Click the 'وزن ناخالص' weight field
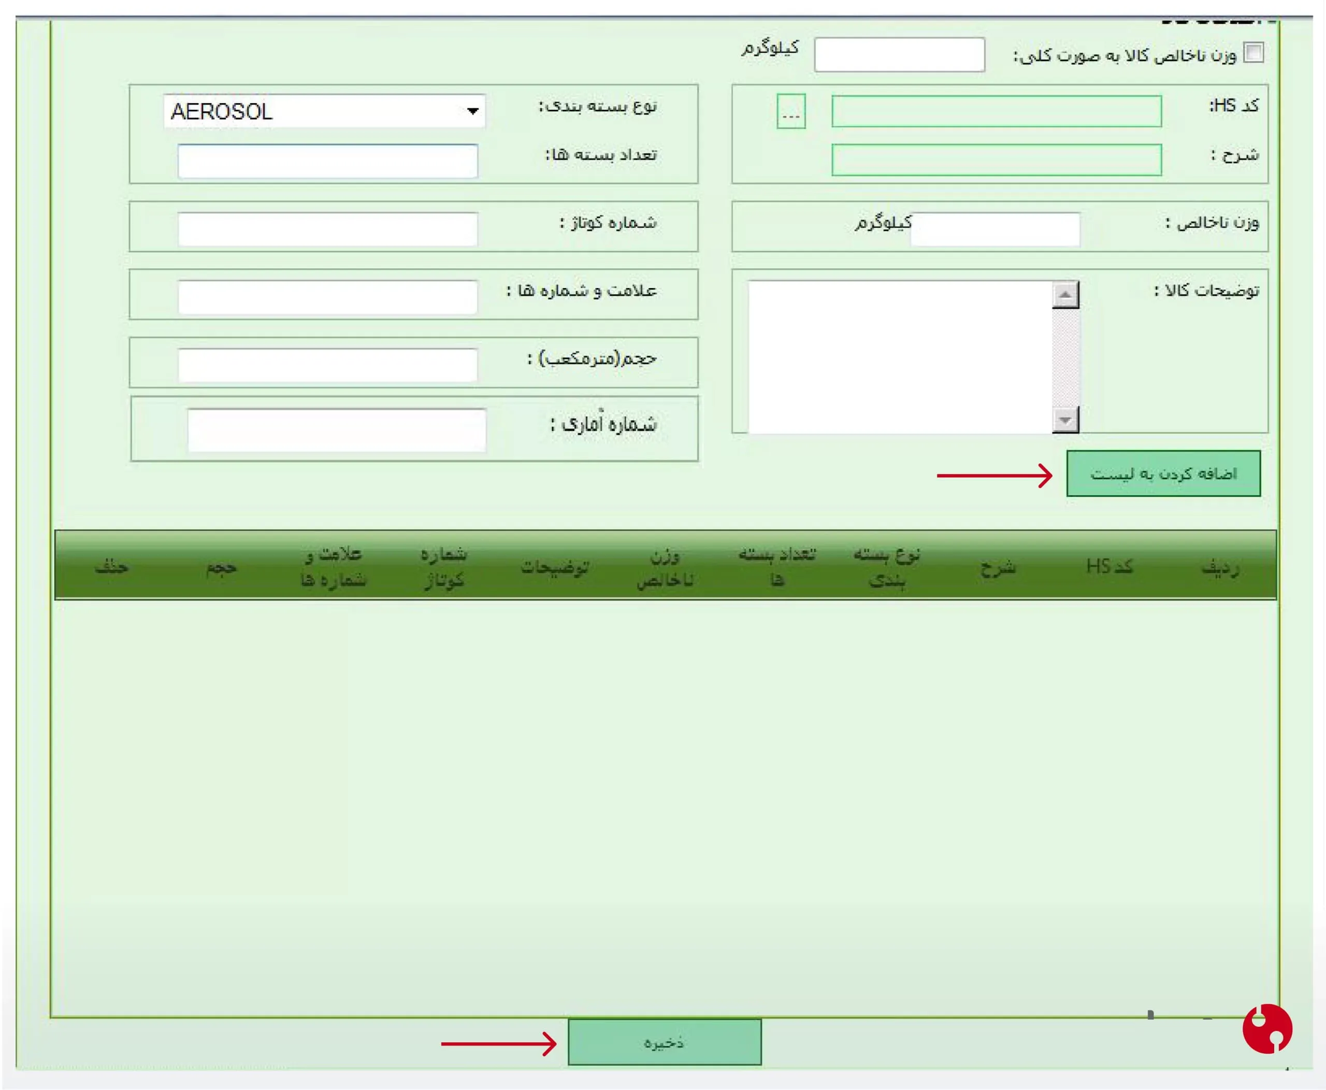The height and width of the screenshot is (1090, 1326). [995, 228]
